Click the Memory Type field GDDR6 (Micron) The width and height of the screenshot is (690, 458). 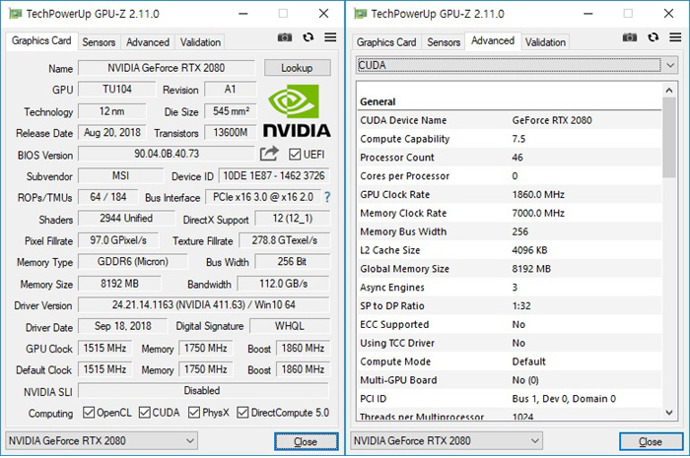[x=132, y=262]
